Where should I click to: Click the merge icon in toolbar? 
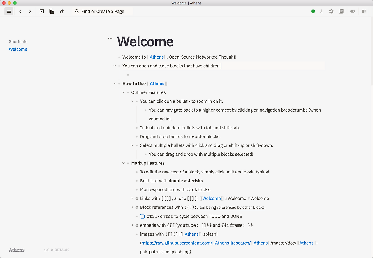click(x=321, y=11)
